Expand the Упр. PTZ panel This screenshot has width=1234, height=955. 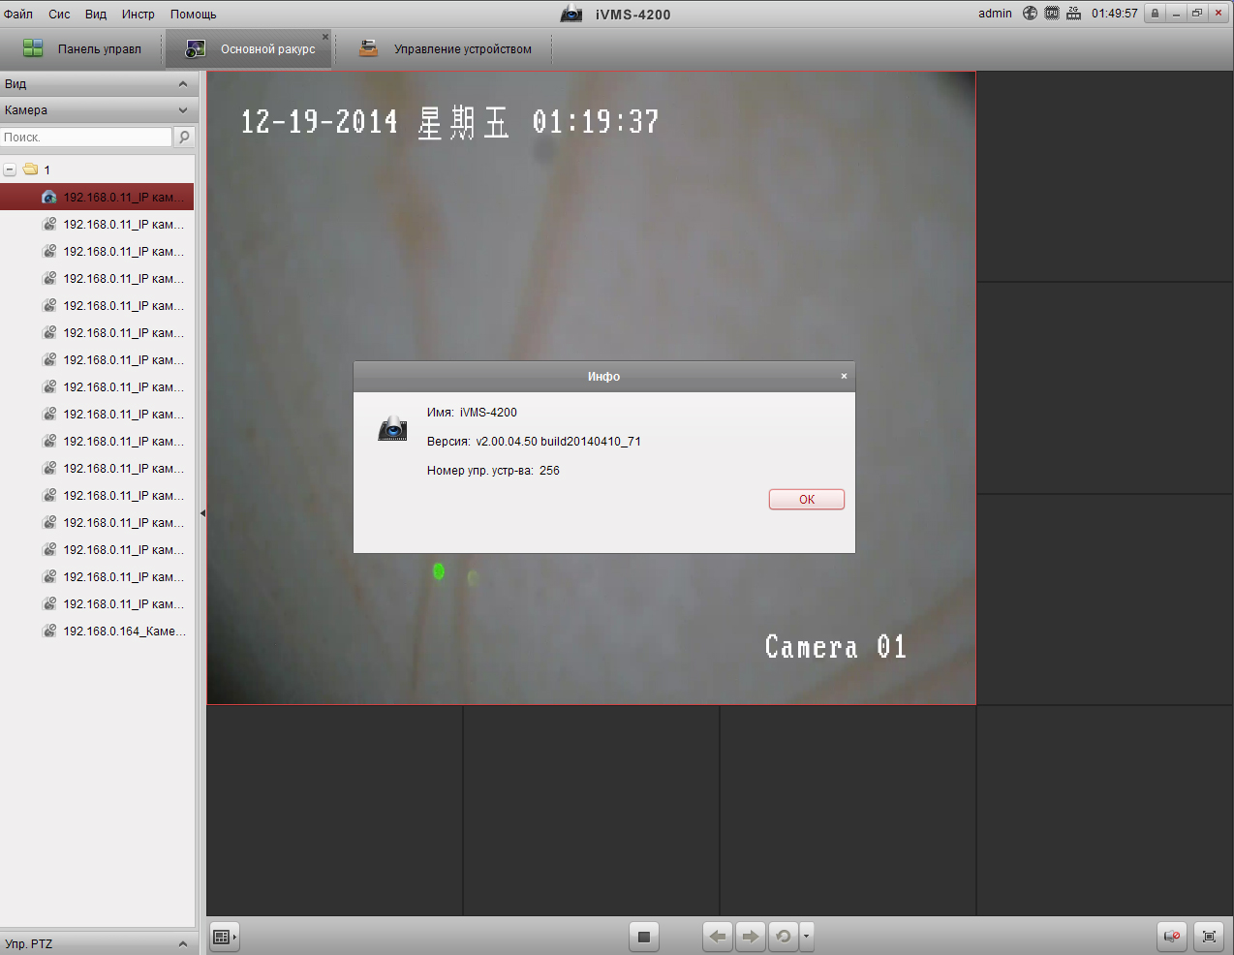coord(183,944)
